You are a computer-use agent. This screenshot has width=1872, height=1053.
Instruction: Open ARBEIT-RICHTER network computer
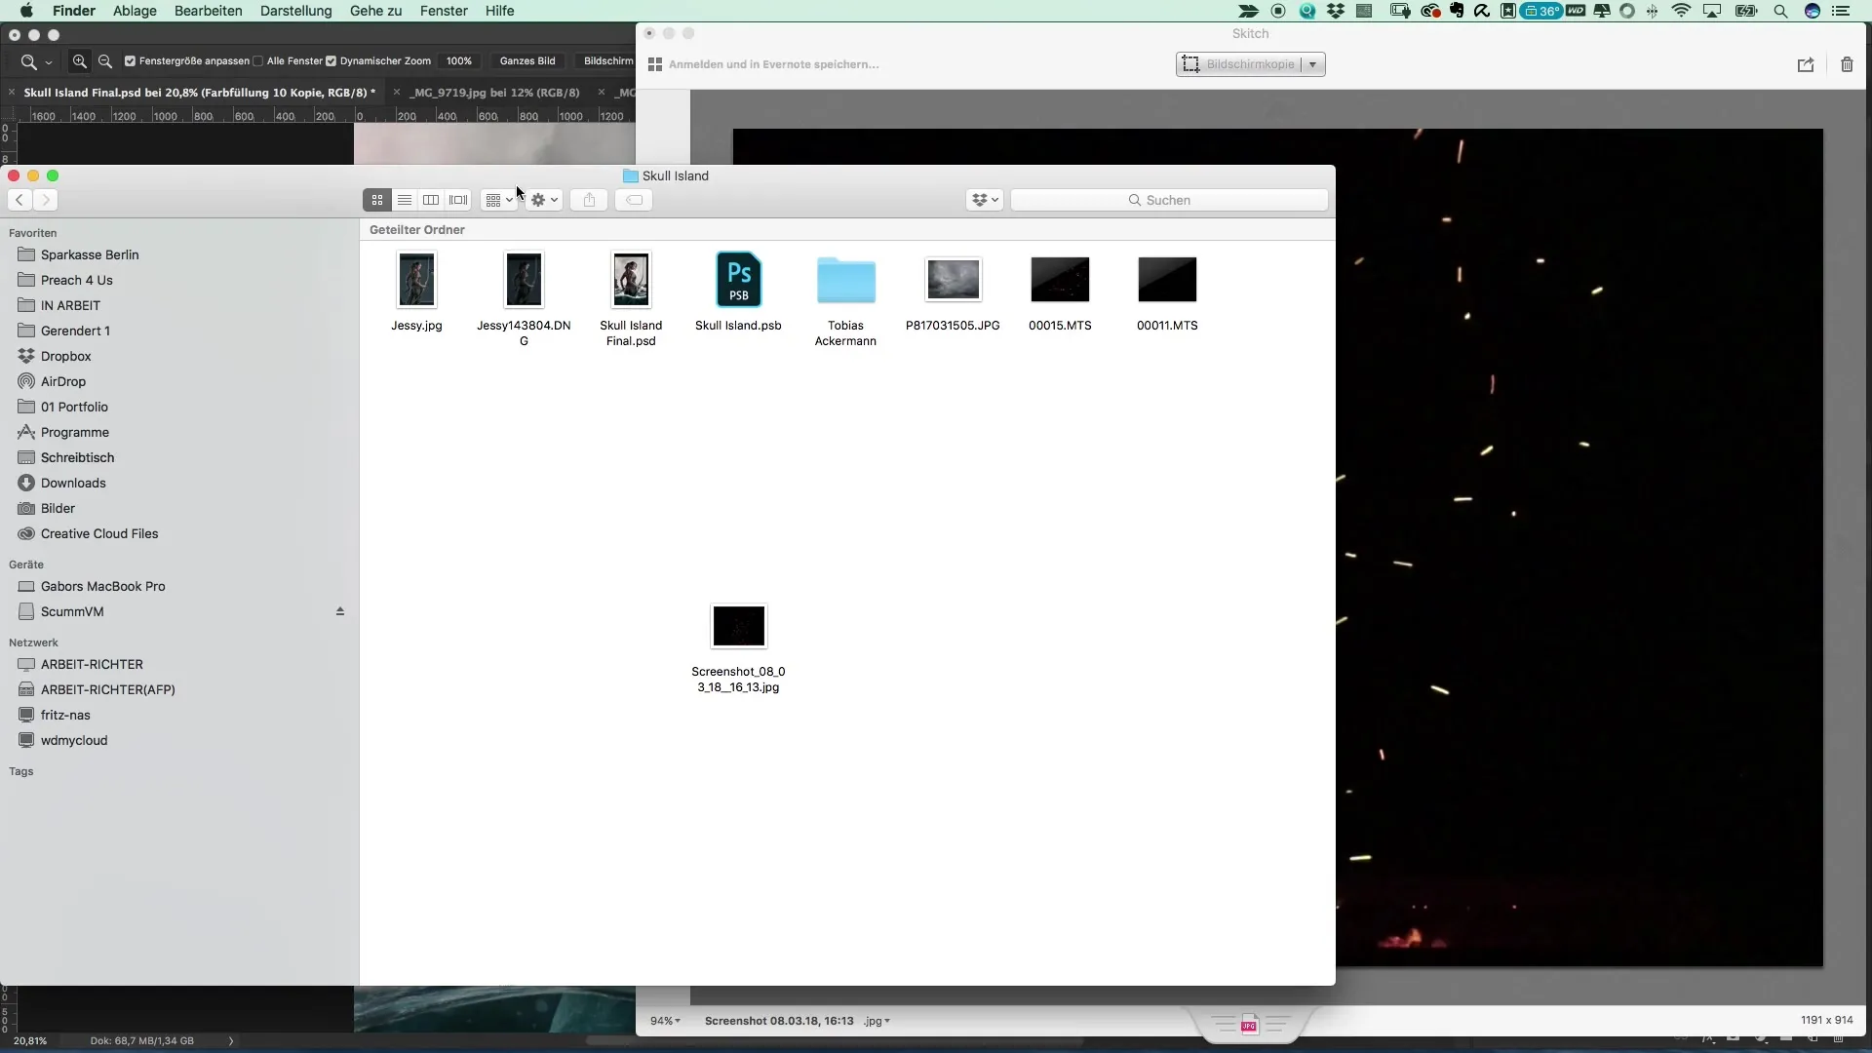pos(92,664)
